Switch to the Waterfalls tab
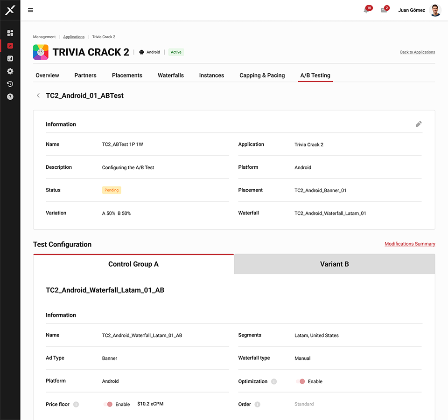The image size is (448, 420). coord(171,76)
